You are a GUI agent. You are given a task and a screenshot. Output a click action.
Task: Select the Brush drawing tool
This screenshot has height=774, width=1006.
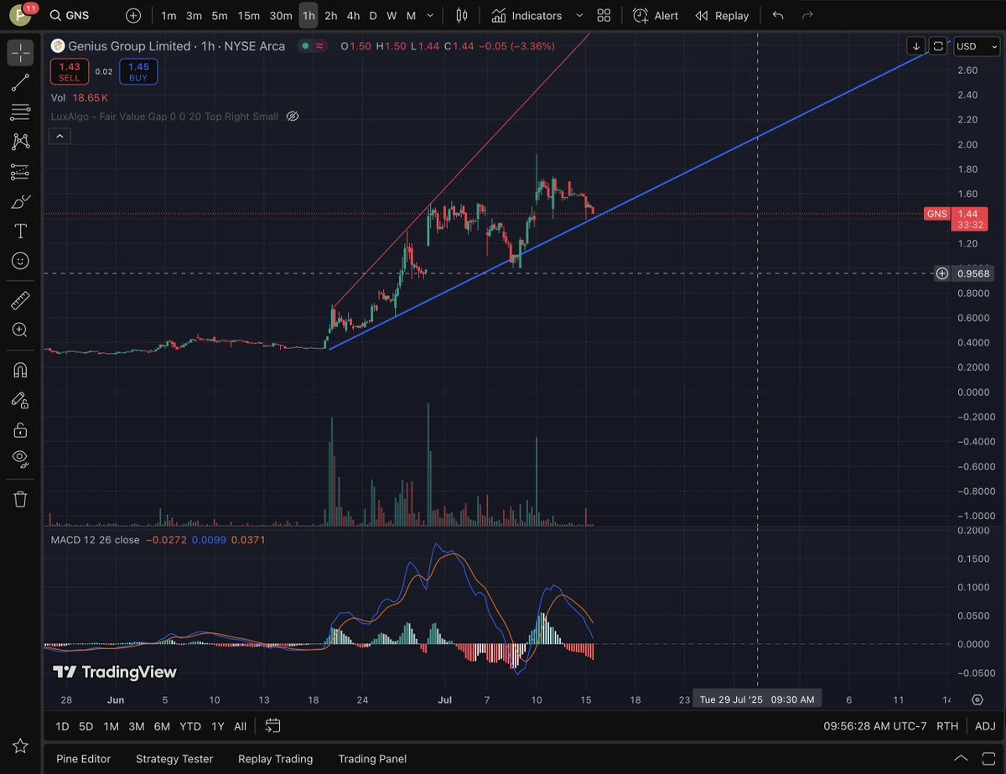(x=20, y=201)
